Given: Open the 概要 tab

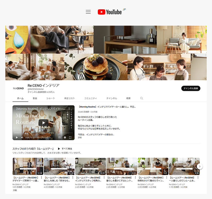Looking at the screenshot, I should pyautogui.click(x=128, y=98).
